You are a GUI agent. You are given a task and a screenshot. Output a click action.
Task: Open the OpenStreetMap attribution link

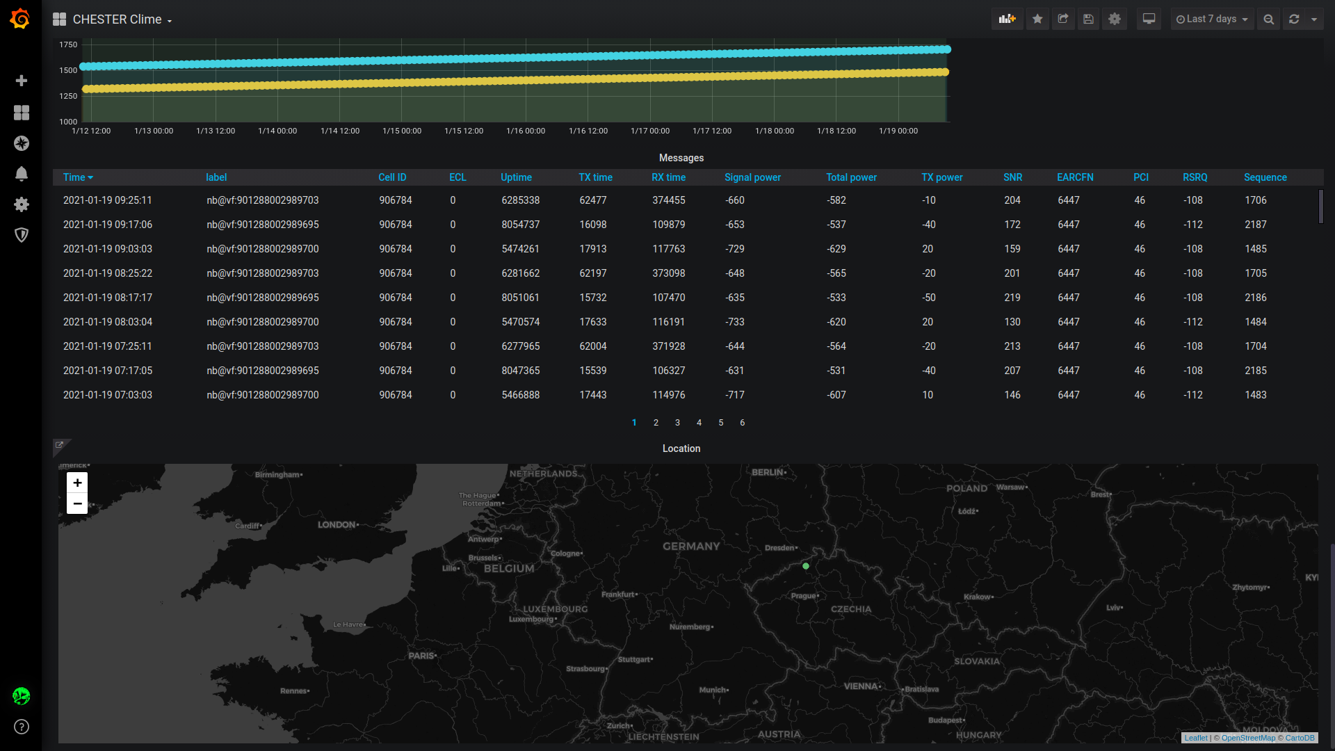coord(1248,738)
